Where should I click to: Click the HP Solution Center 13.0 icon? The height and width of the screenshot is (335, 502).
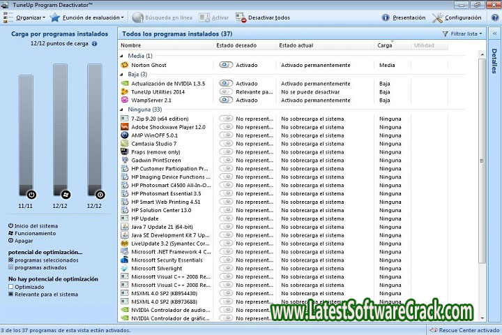pyautogui.click(x=124, y=210)
